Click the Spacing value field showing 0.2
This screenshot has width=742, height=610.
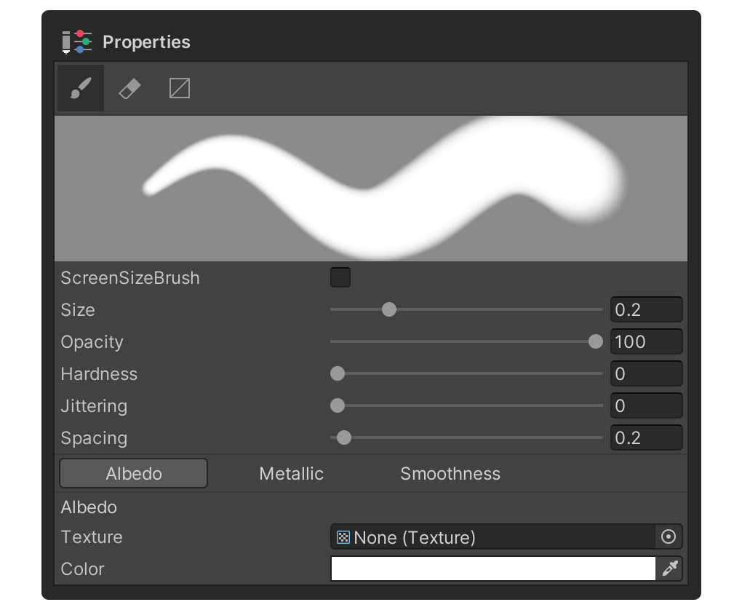pyautogui.click(x=646, y=437)
